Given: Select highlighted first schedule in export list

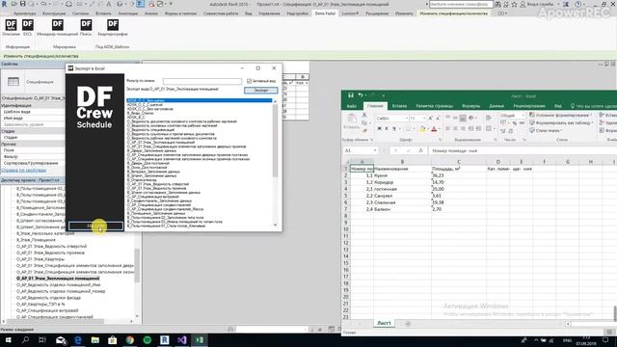Looking at the screenshot, I should (200, 100).
